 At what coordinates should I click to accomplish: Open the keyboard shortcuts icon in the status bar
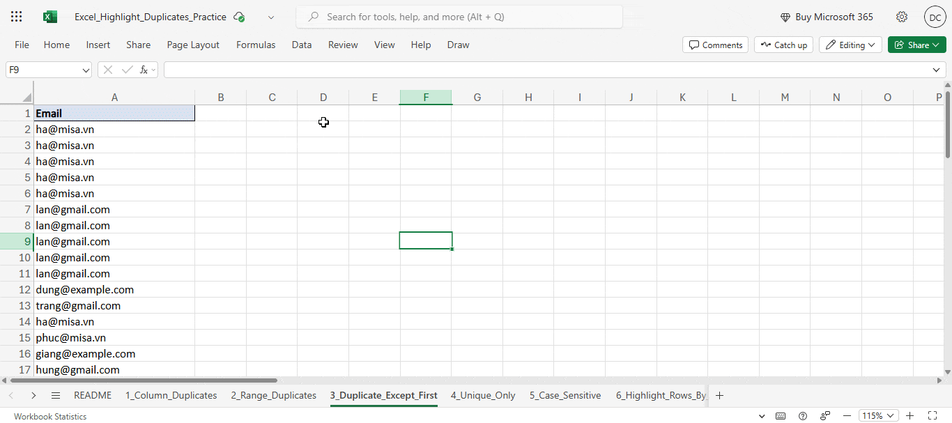(781, 416)
